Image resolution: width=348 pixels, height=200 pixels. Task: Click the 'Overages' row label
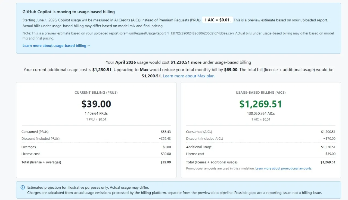(29, 147)
